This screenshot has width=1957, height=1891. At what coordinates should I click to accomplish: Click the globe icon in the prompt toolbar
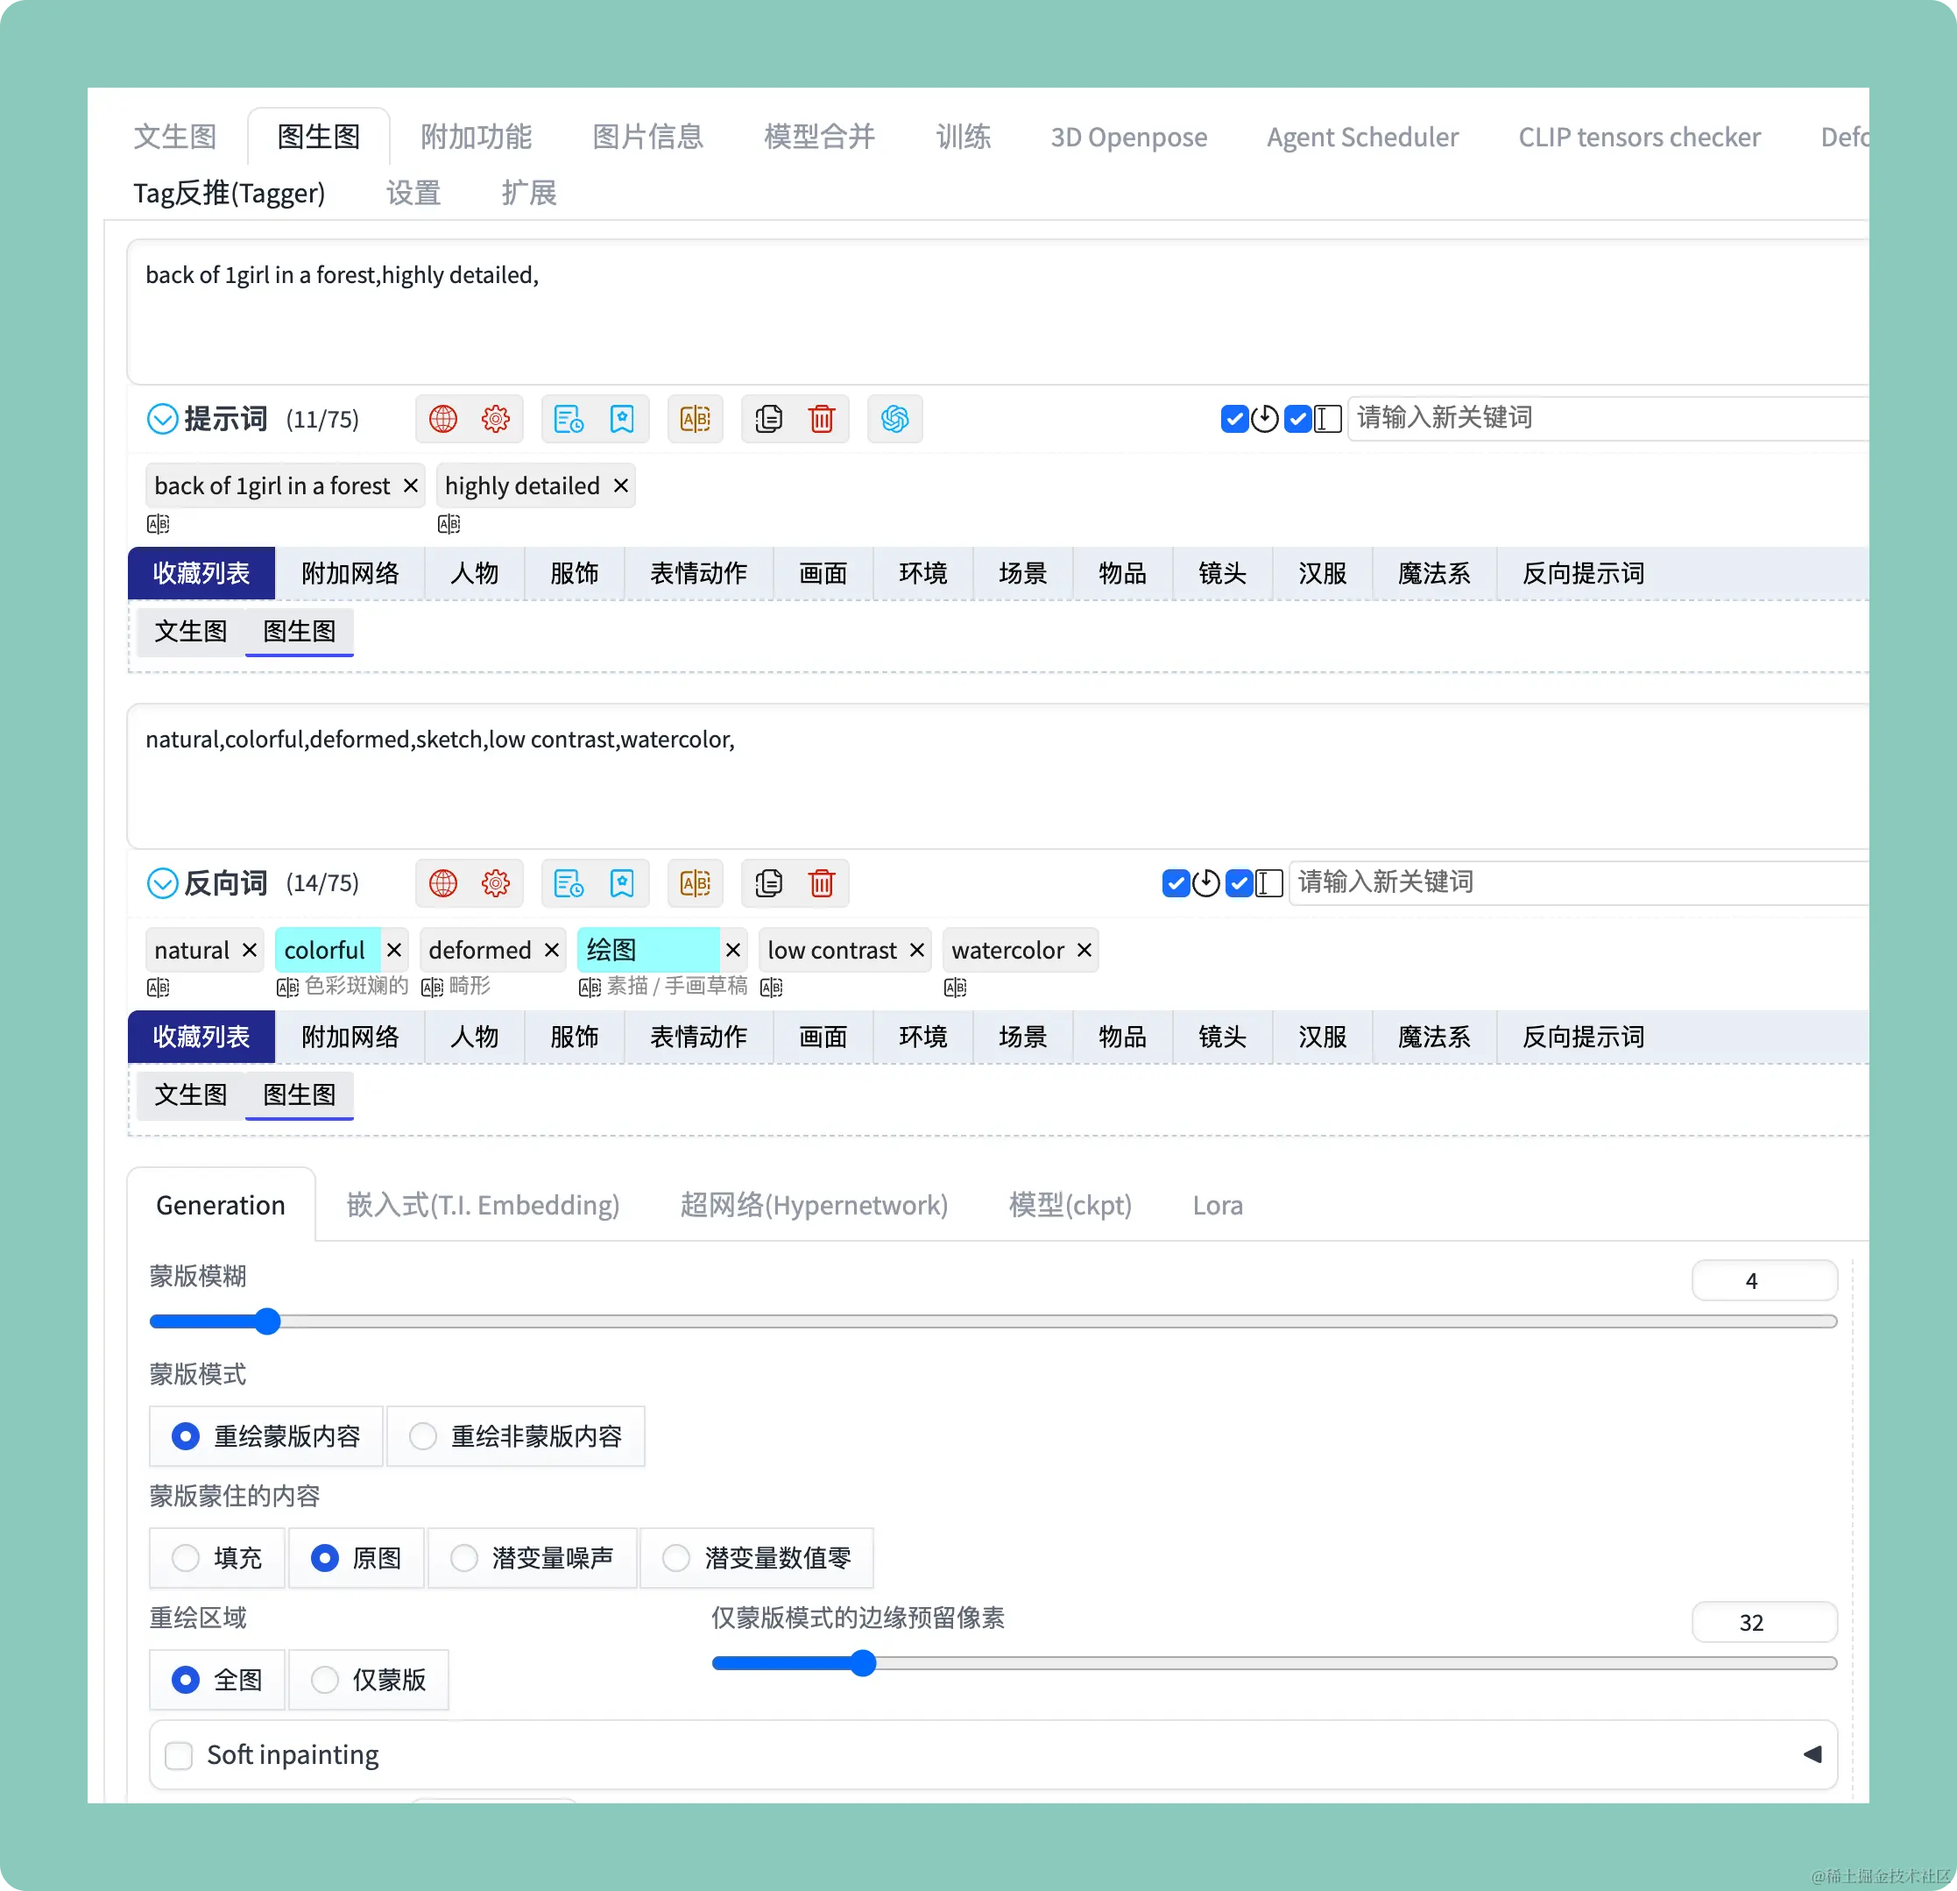[x=442, y=419]
